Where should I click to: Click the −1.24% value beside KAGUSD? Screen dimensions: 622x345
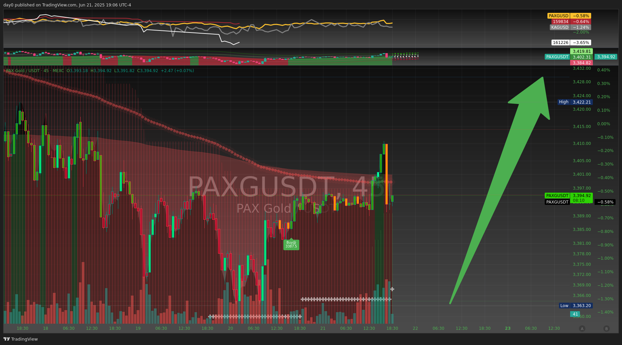coord(581,27)
